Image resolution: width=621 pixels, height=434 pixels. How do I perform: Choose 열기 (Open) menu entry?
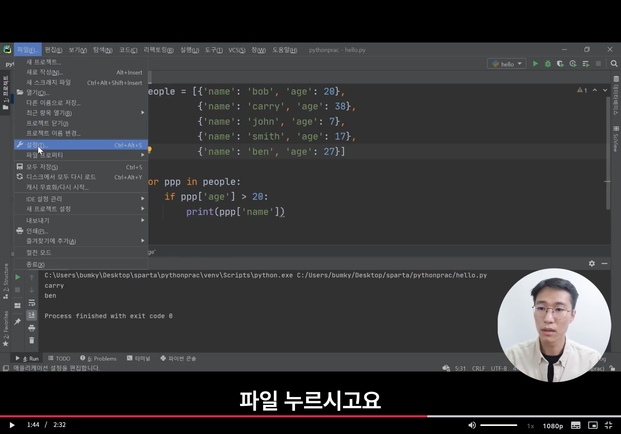coord(81,93)
